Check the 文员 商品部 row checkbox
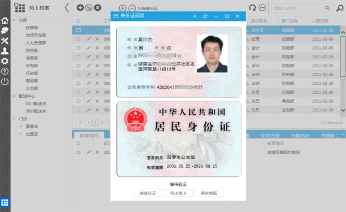Viewport: 346px width, 212px height. (78, 101)
